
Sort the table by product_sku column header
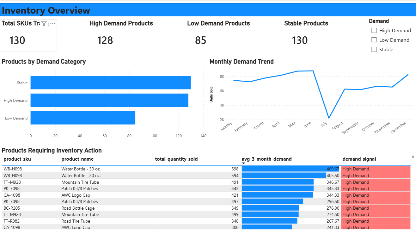[x=17, y=159]
